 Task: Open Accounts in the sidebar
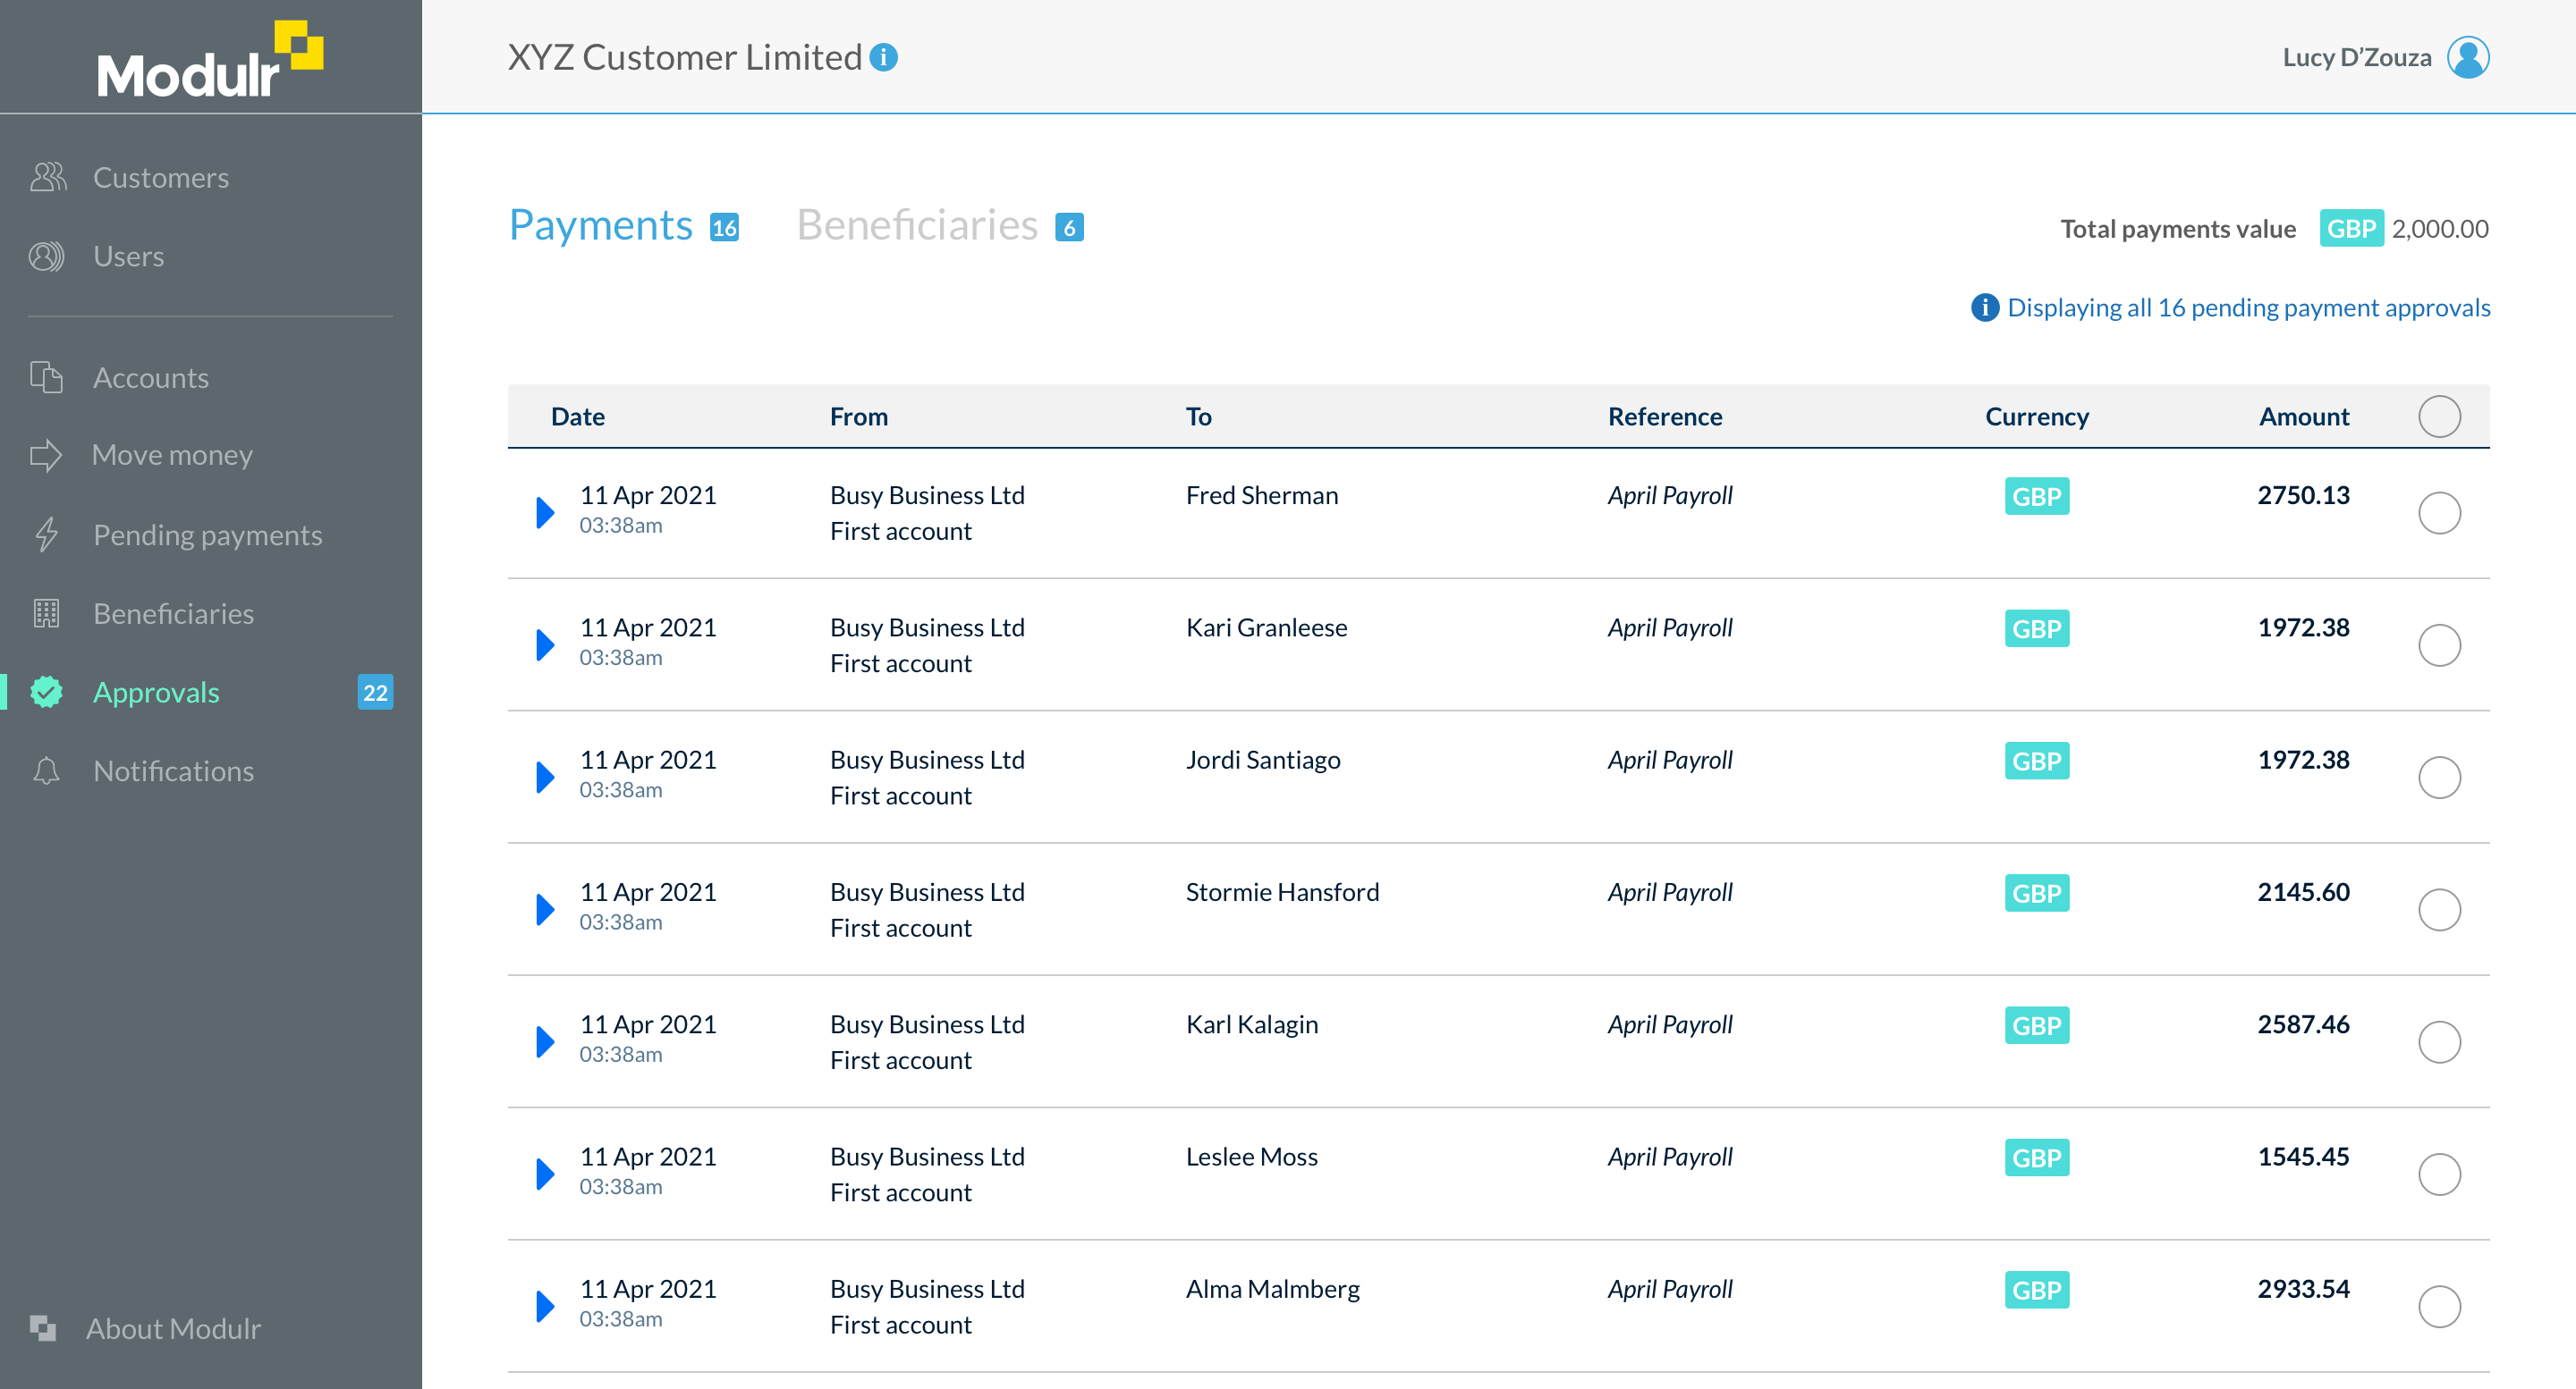[x=151, y=378]
